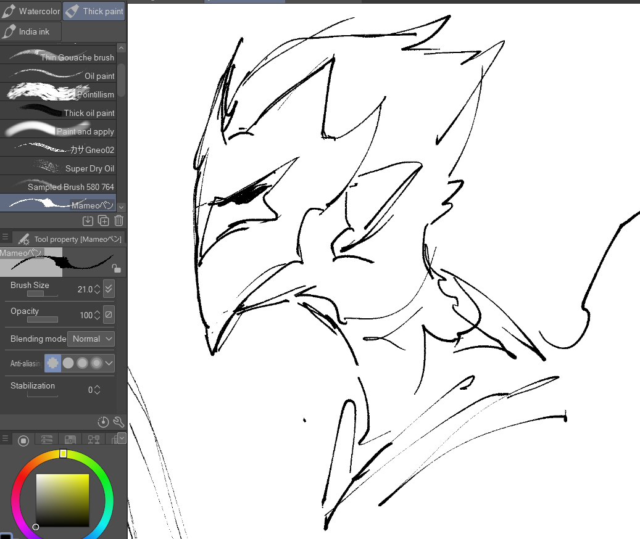Select the first anti-aliasing option (none)
This screenshot has height=539, width=640.
tap(53, 363)
